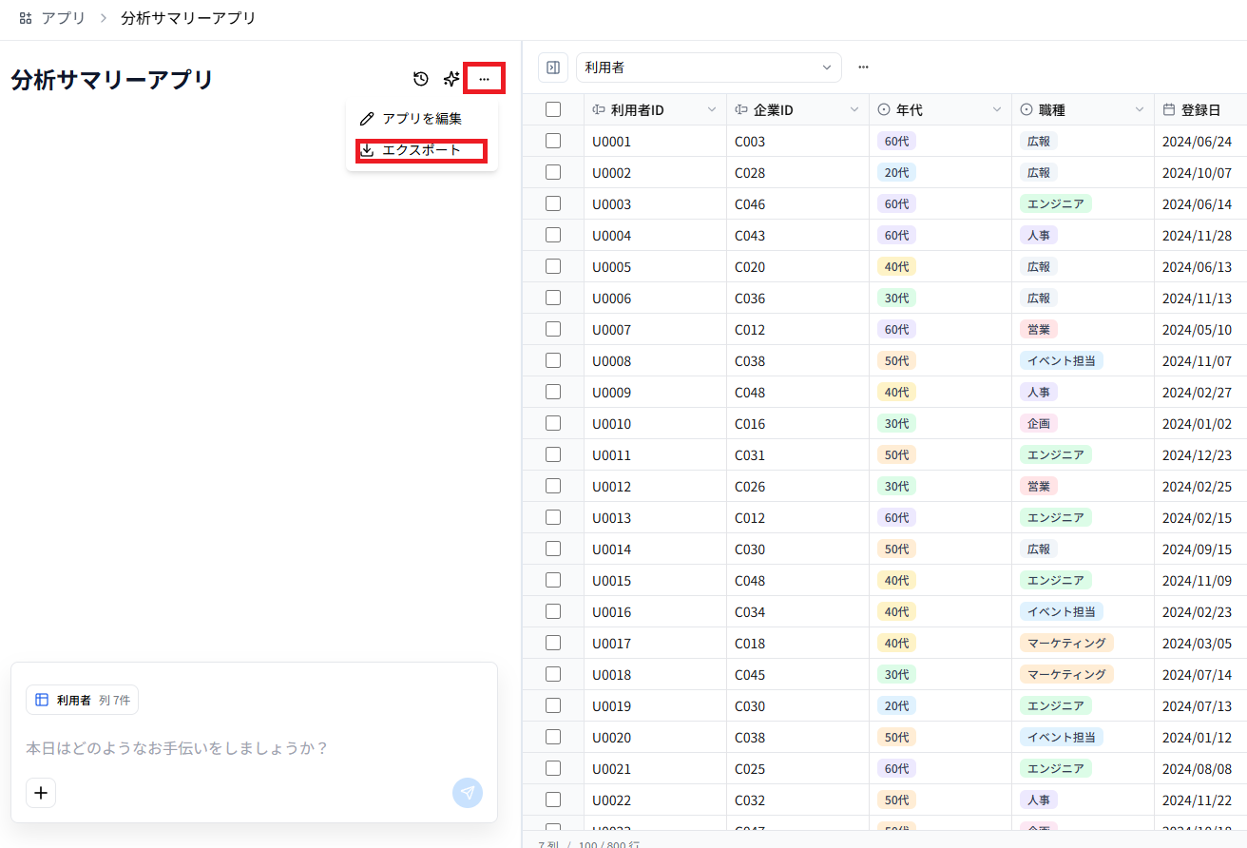Click the 60代 tag in row U0001
Image resolution: width=1247 pixels, height=848 pixels.
point(896,141)
